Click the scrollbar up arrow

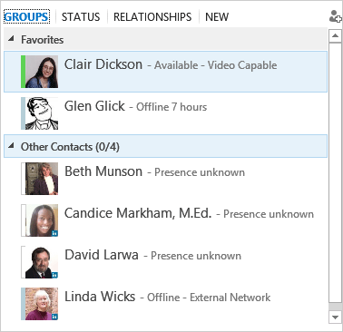[x=335, y=36]
